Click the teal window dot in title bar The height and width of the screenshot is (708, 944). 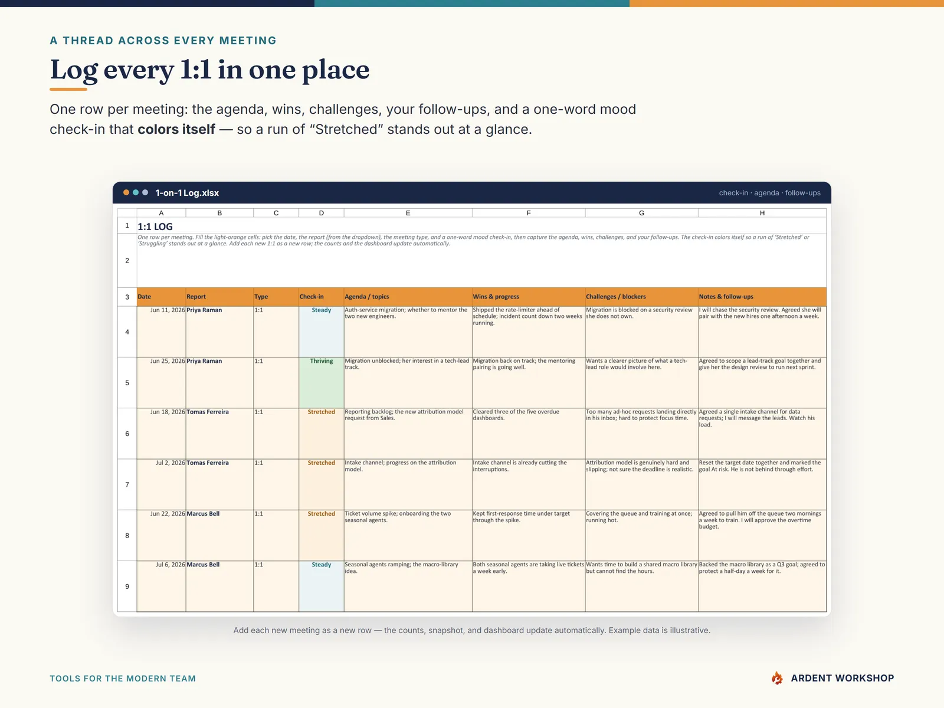pos(136,192)
